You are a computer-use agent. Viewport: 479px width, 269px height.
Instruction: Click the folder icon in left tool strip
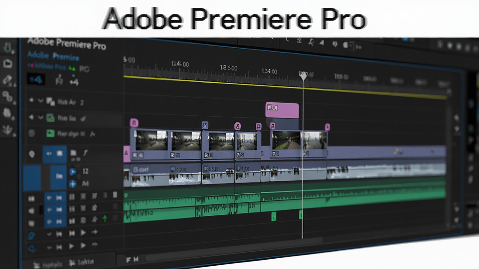coord(7,64)
